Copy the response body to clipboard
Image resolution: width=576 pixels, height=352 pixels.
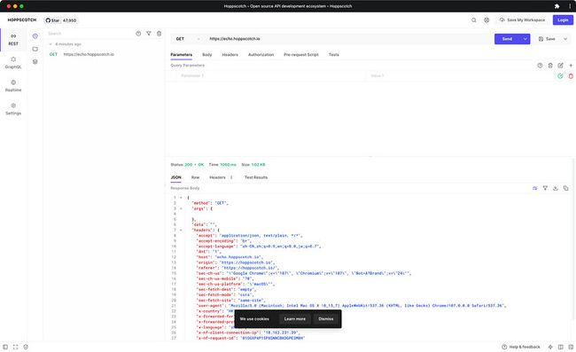point(565,188)
